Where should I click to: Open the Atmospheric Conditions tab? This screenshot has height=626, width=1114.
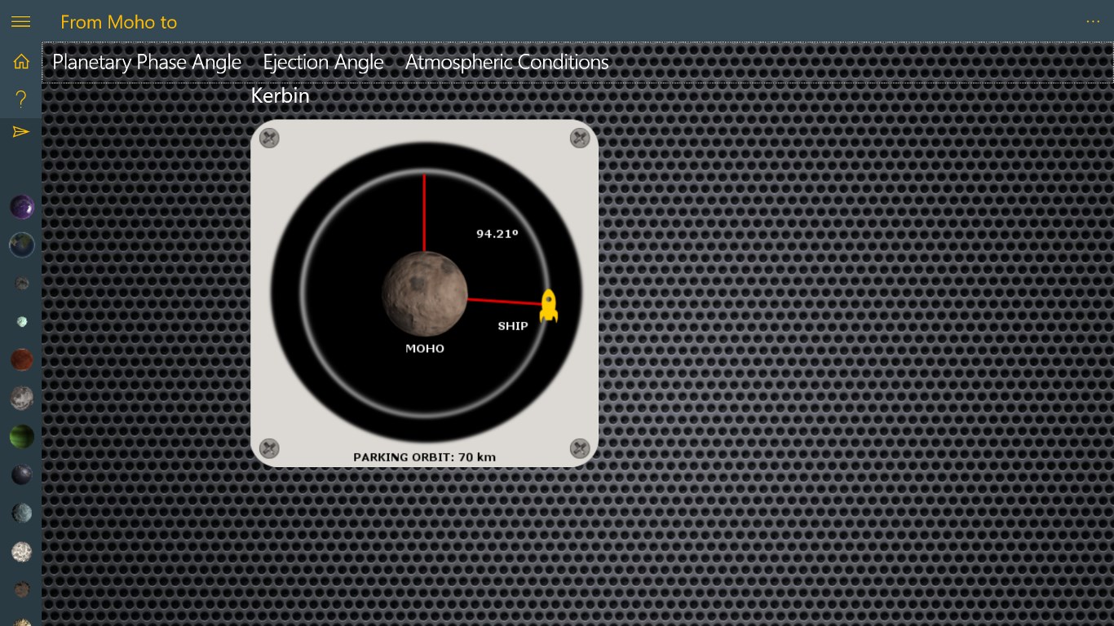pos(507,63)
